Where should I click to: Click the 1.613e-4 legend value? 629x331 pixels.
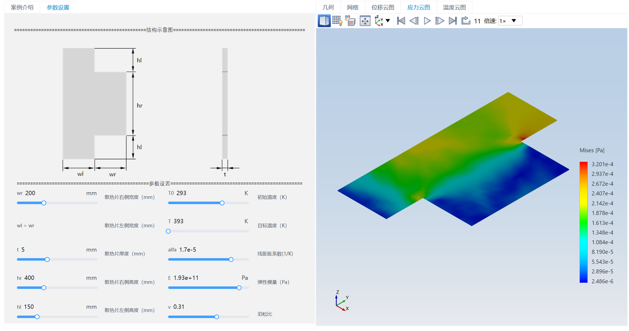(x=602, y=223)
